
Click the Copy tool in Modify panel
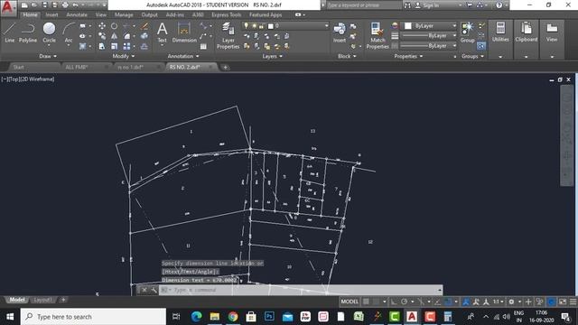coord(102,36)
